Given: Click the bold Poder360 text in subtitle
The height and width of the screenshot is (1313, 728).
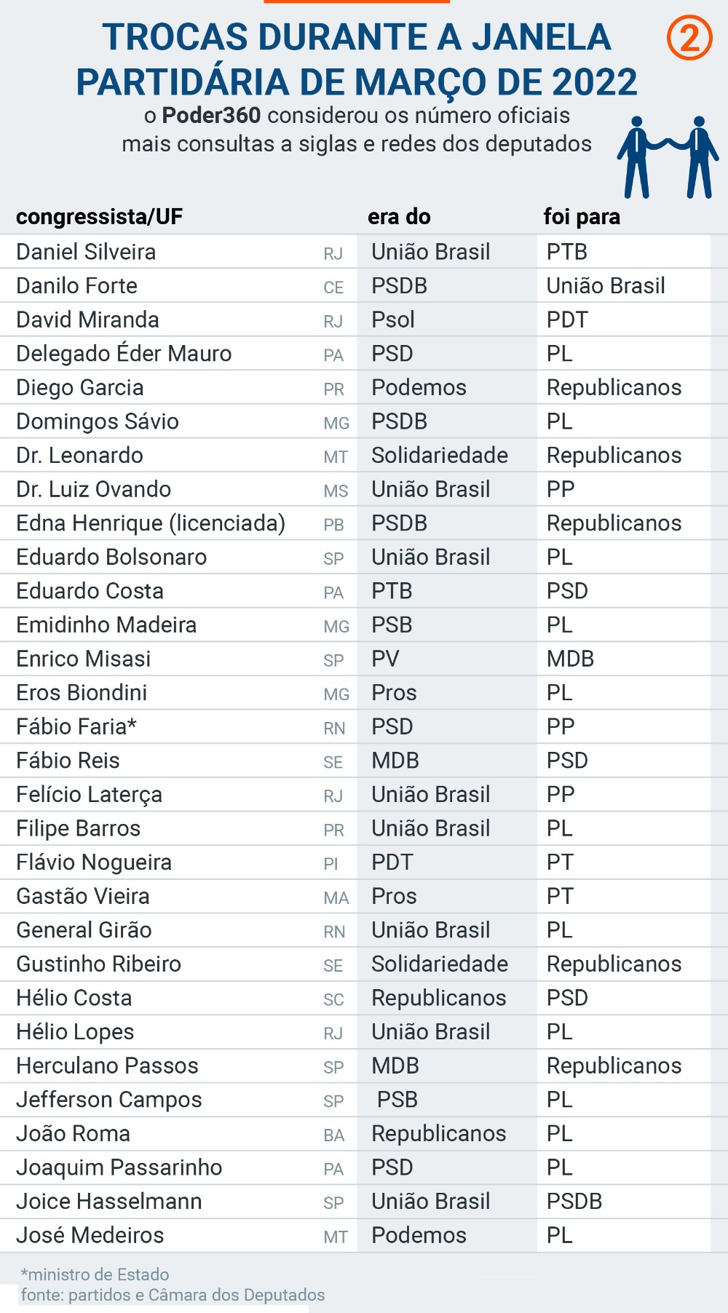Looking at the screenshot, I should (x=211, y=116).
